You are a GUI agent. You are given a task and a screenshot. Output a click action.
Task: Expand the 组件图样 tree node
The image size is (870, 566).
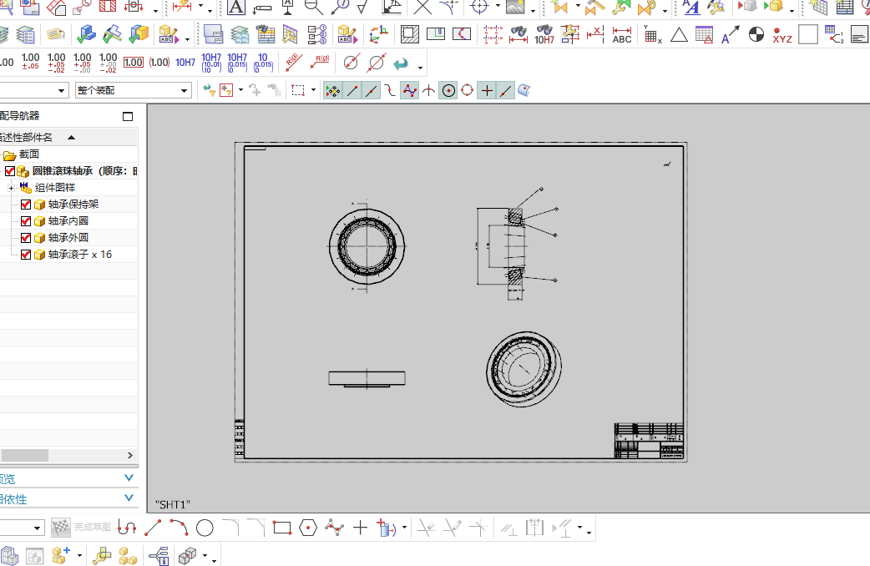coord(11,188)
